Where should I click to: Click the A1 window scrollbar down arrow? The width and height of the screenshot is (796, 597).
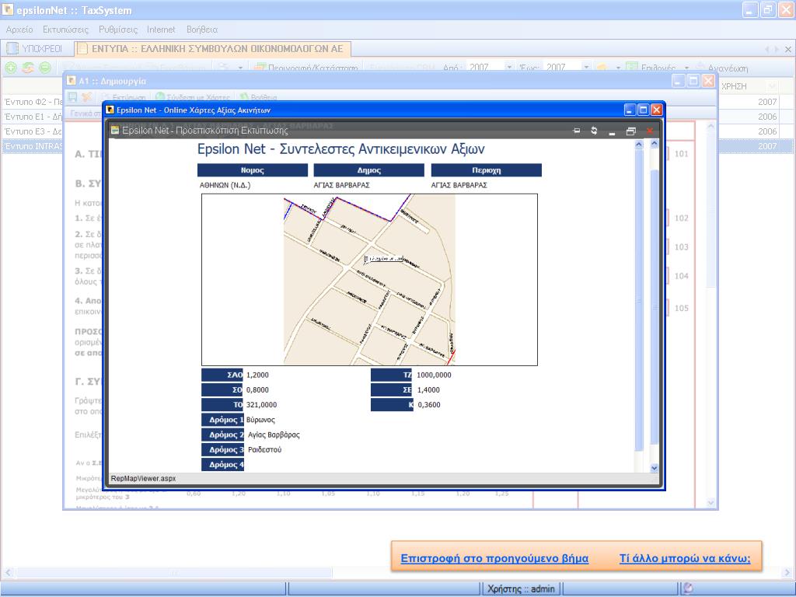pos(710,503)
